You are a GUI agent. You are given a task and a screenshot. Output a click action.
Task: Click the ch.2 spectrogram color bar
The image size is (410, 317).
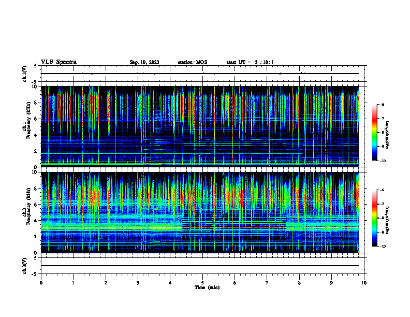(374, 218)
